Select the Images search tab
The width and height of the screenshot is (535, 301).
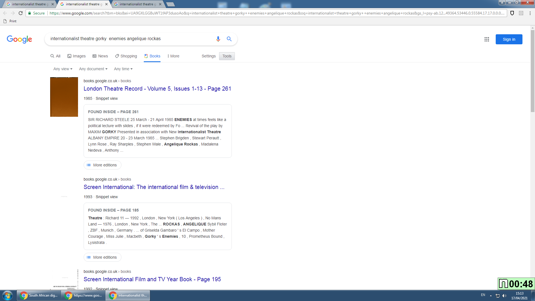tap(76, 56)
